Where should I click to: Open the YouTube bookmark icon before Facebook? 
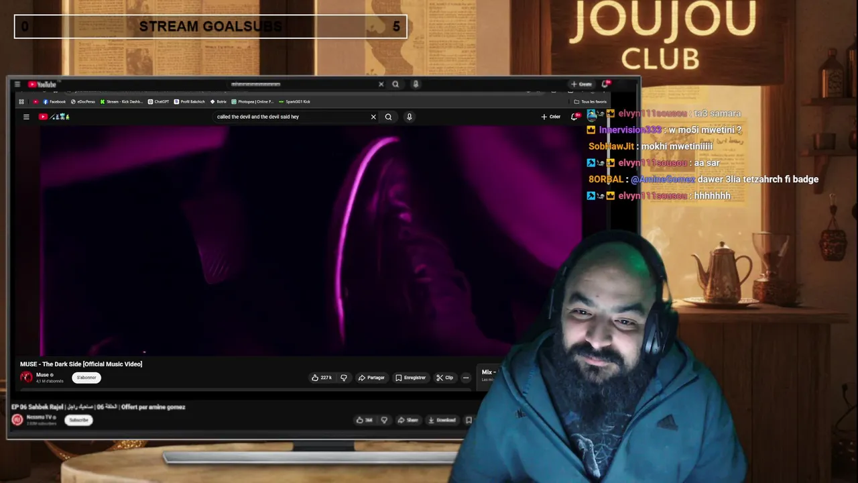pyautogui.click(x=36, y=102)
